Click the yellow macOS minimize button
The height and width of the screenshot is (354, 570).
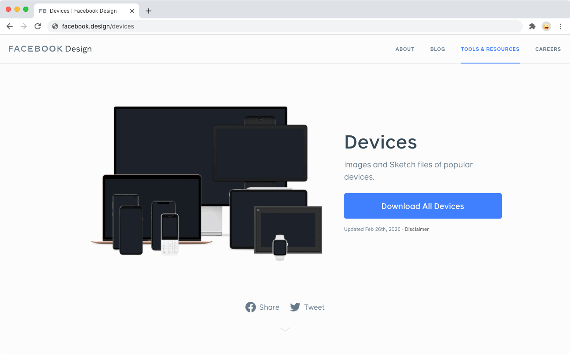coord(17,9)
